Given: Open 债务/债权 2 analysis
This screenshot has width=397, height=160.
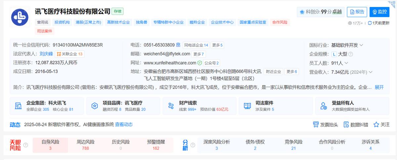Looking at the screenshot, I should click(255, 145).
